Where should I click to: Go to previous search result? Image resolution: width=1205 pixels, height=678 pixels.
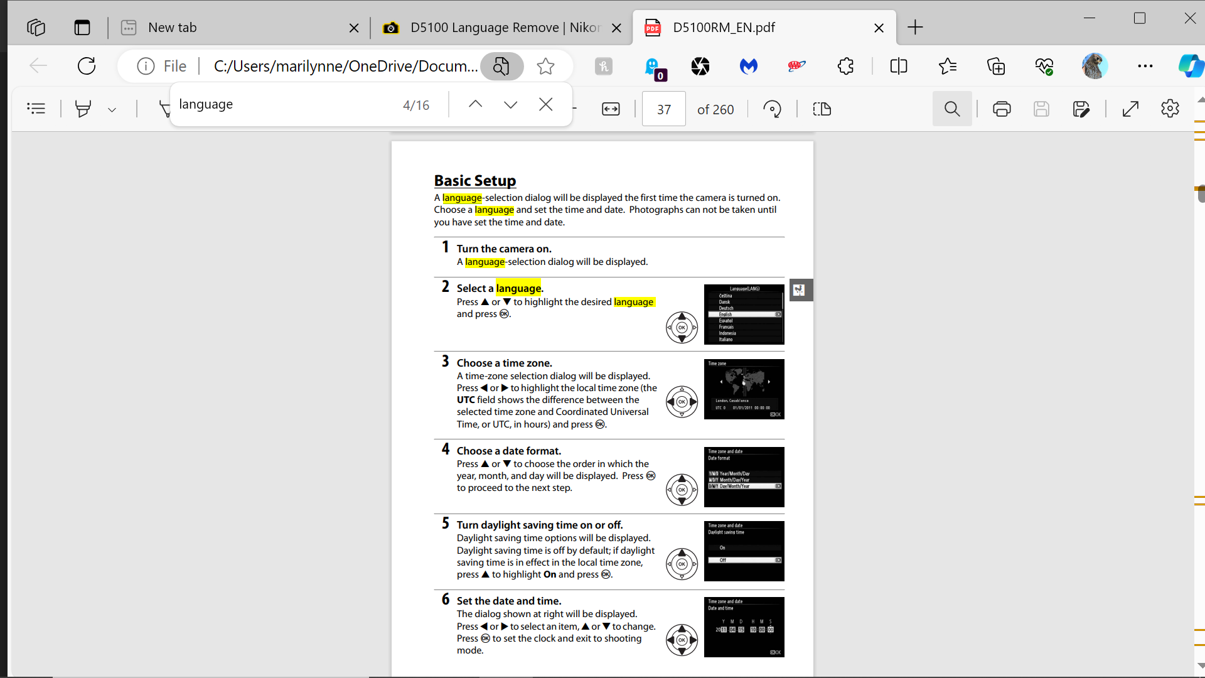point(475,105)
